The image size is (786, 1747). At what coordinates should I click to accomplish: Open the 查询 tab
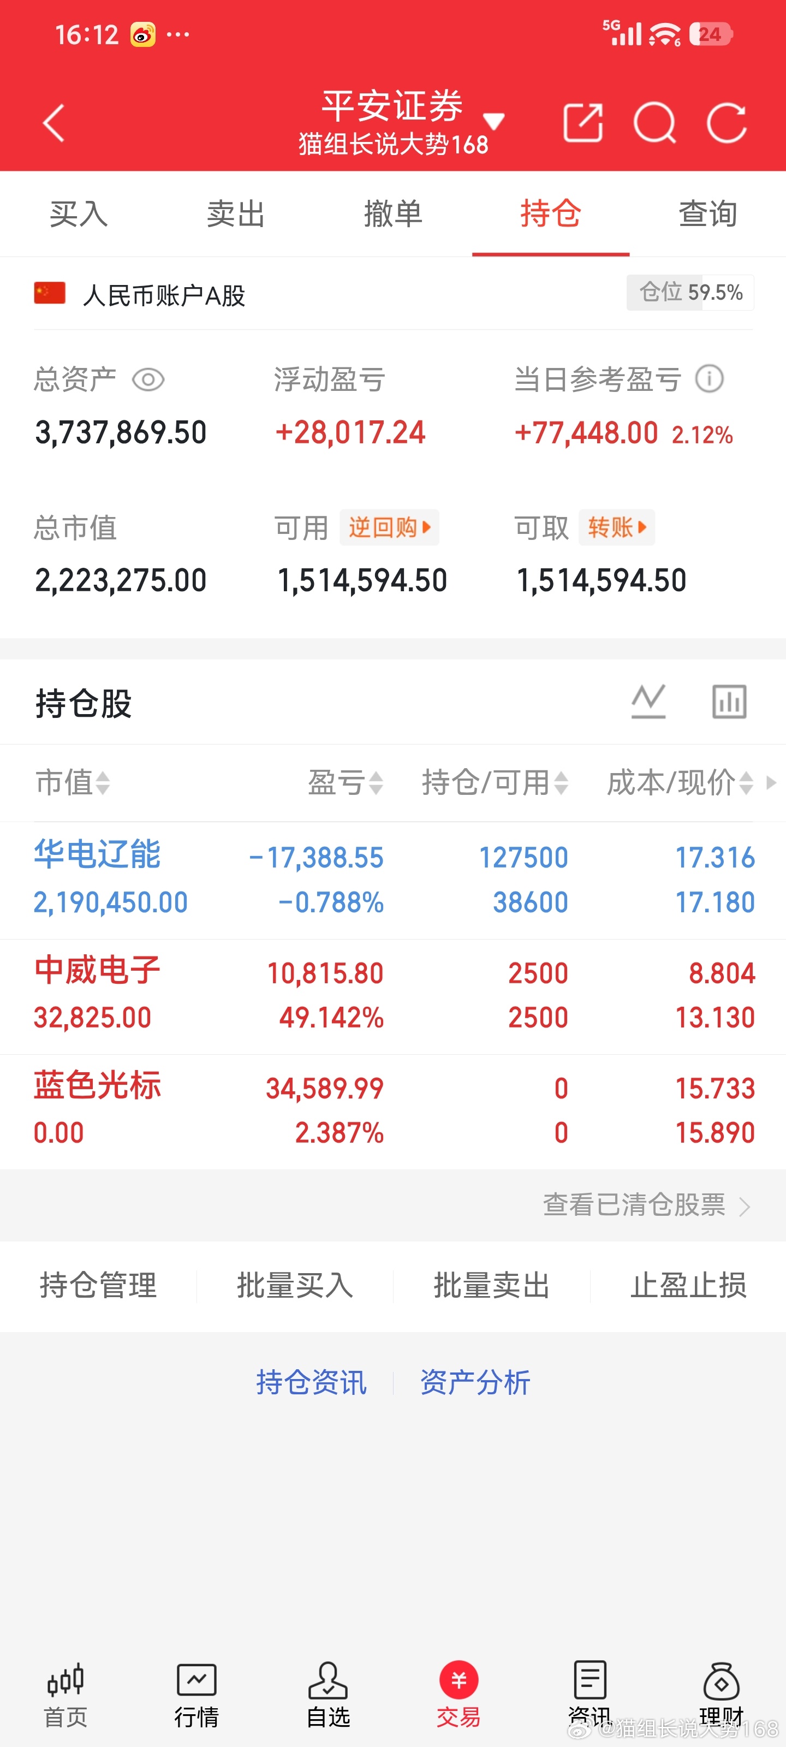coord(708,213)
